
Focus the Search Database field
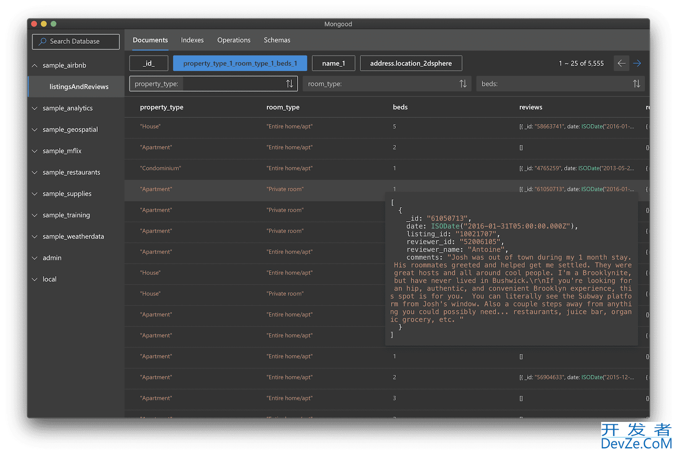tap(76, 41)
